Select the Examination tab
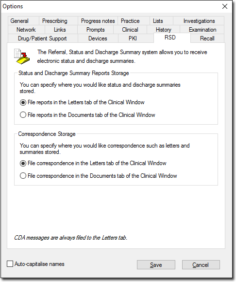Image resolution: width=236 pixels, height=282 pixels. click(202, 30)
